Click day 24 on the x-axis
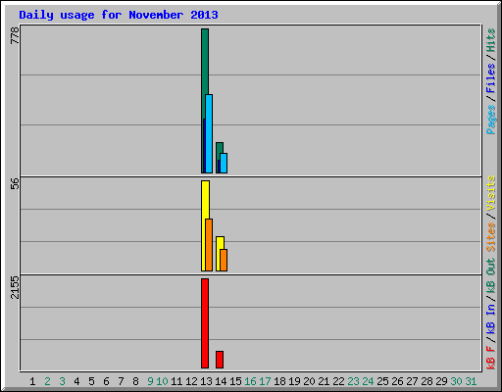 [368, 381]
